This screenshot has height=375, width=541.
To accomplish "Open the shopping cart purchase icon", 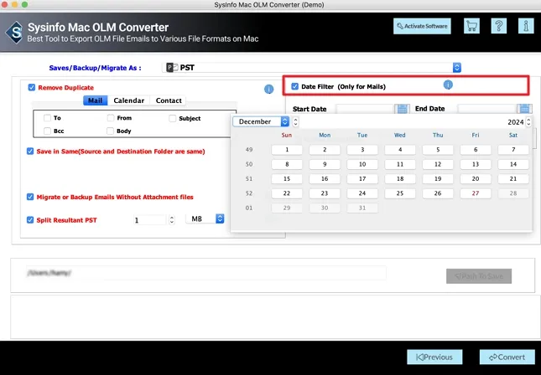I will click(x=471, y=26).
